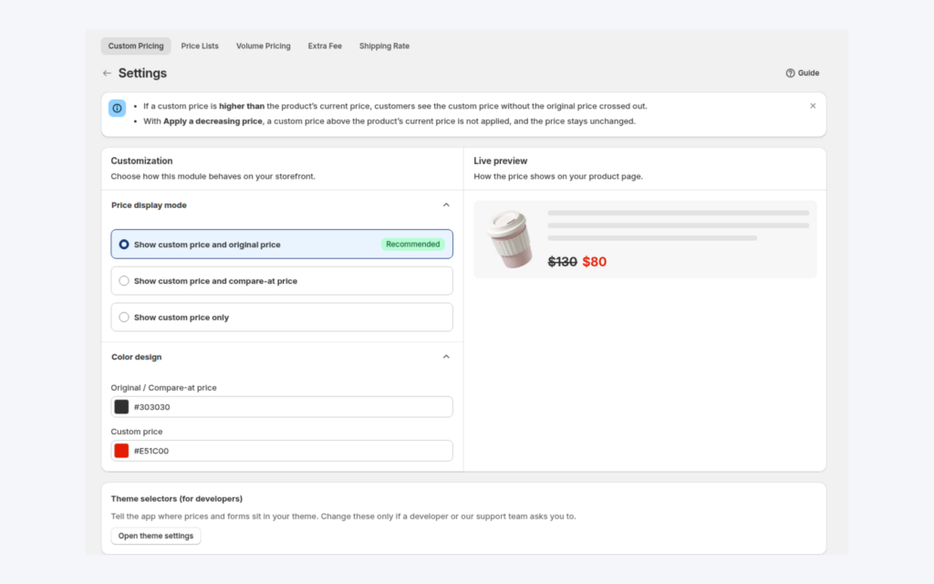Click the #E51C00 color hex field
Screen dimensions: 934x584
tap(282, 451)
